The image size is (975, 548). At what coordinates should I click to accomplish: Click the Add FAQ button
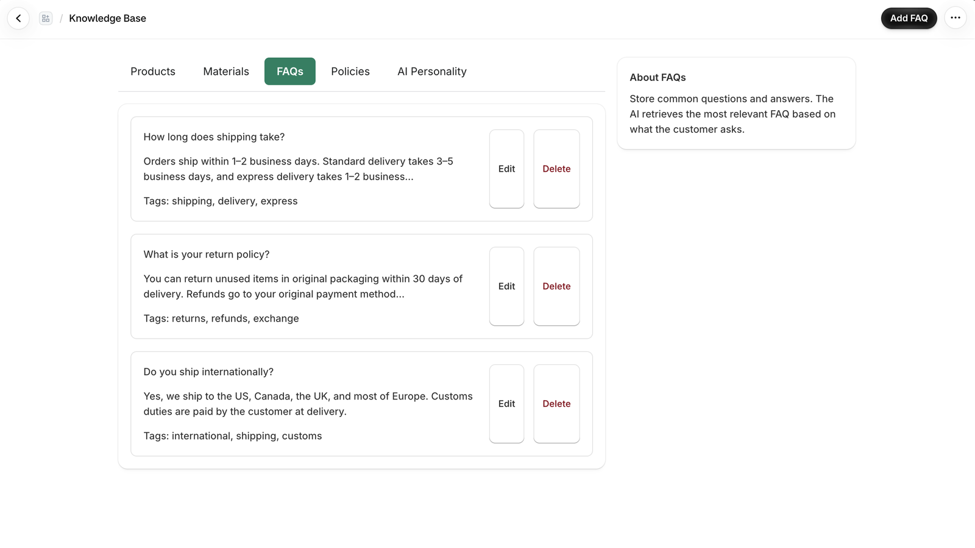tap(909, 18)
